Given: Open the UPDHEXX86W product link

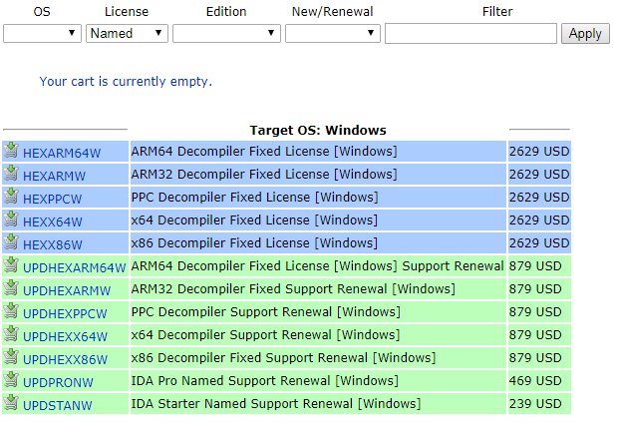Looking at the screenshot, I should (x=65, y=359).
